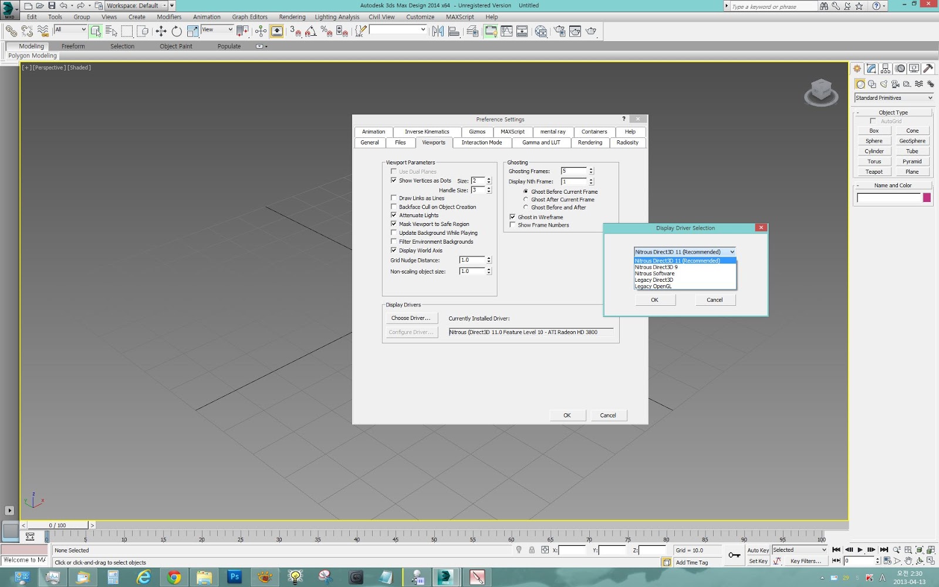This screenshot has height=587, width=939.
Task: Open the reference coordinate View dropdown
Action: pyautogui.click(x=217, y=29)
